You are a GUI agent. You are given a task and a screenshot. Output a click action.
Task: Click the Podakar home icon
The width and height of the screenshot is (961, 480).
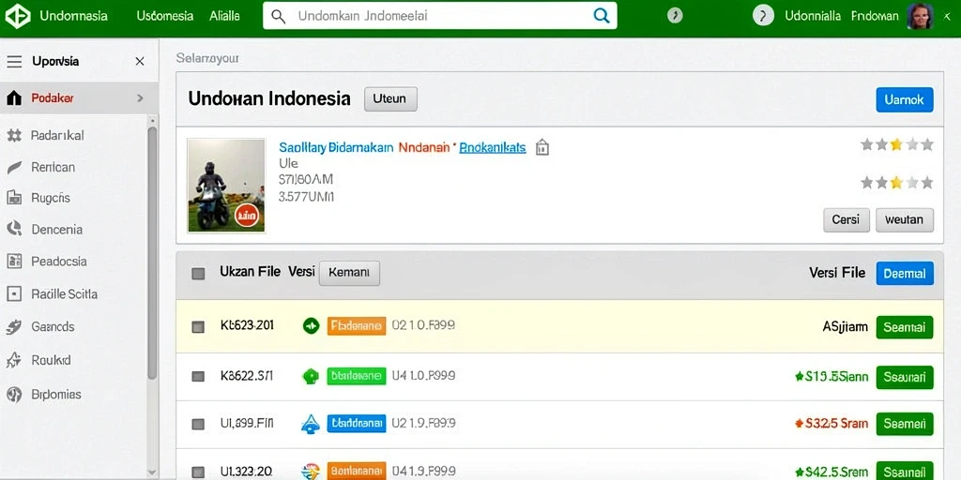click(x=13, y=97)
